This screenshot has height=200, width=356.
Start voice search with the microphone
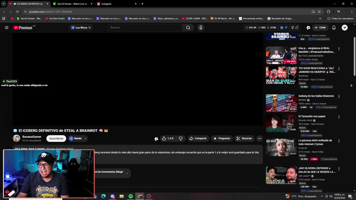point(201,27)
